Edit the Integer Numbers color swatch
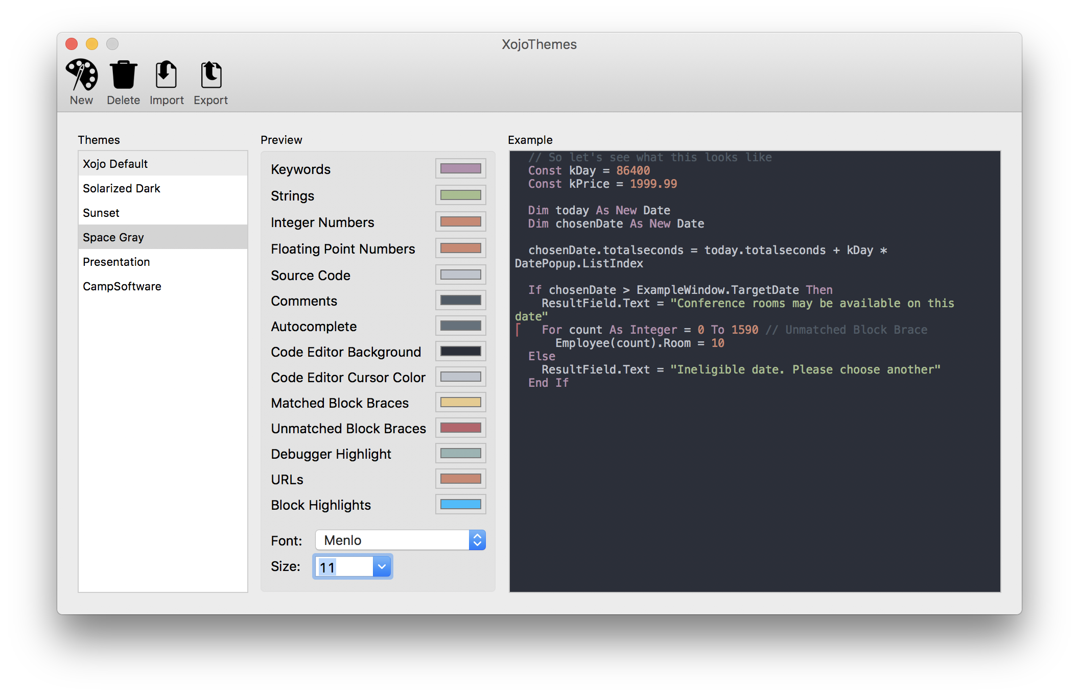This screenshot has height=696, width=1079. 460,221
